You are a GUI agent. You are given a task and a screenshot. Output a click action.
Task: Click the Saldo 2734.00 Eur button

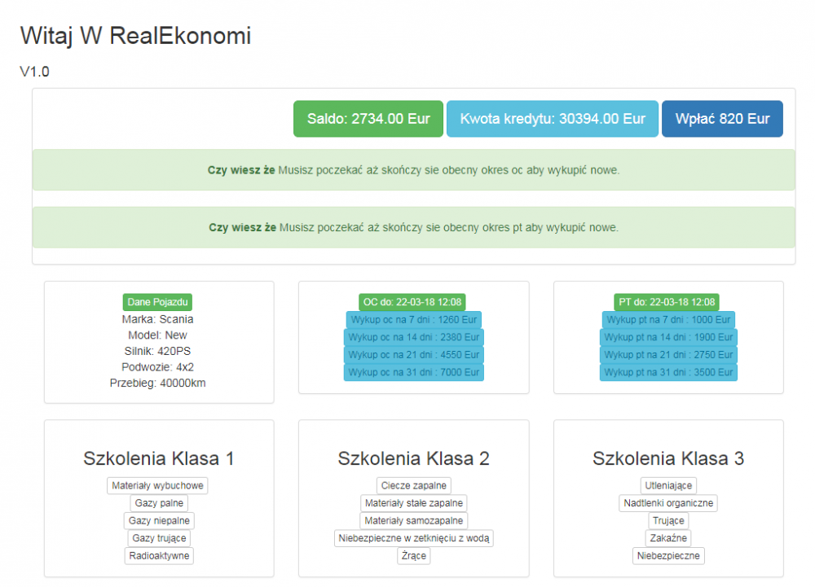point(368,119)
